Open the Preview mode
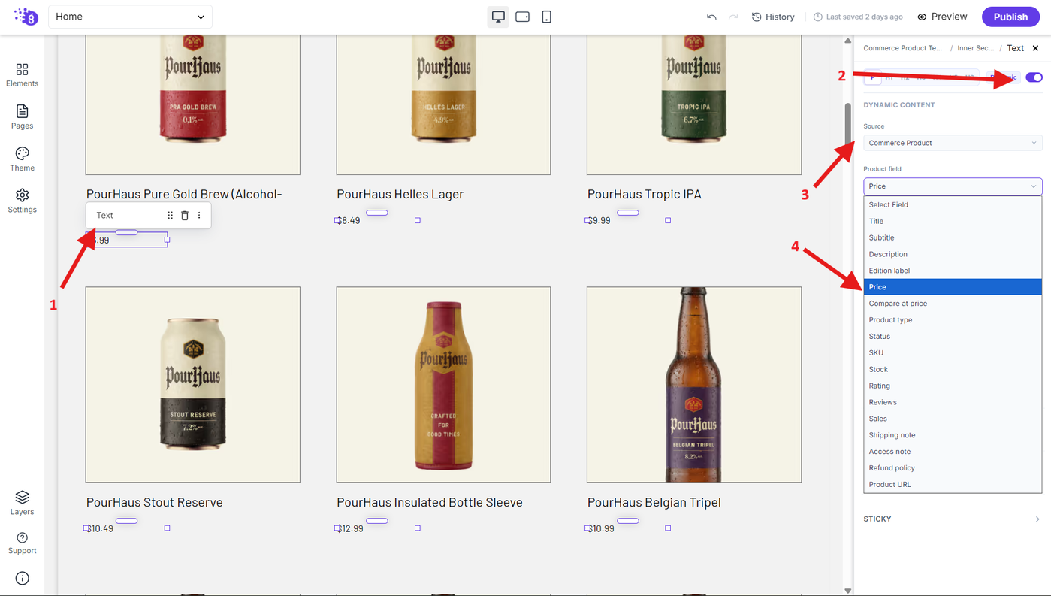This screenshot has height=596, width=1051. point(942,17)
